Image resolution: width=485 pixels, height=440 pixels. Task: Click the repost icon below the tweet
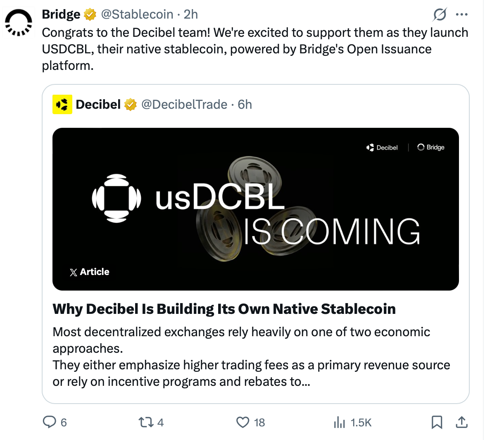[x=145, y=422]
